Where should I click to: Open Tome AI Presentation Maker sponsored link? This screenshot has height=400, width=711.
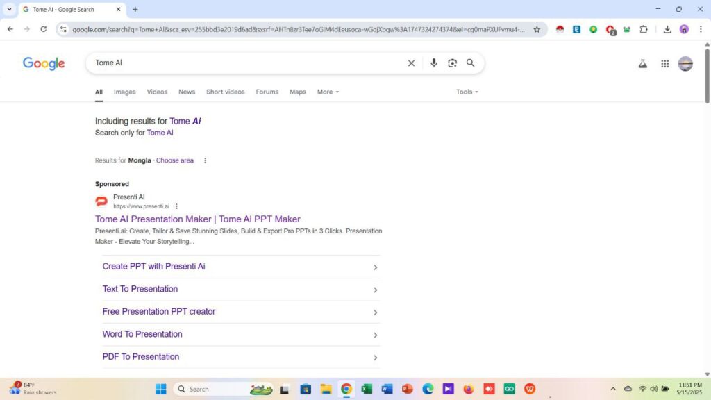click(x=198, y=219)
